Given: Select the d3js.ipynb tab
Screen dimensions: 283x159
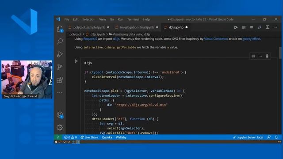Looking at the screenshot, I should click(176, 27).
